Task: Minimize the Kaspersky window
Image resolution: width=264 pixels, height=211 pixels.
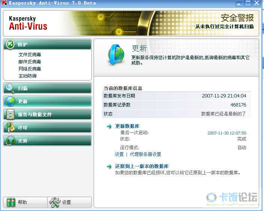Action: click(x=239, y=3)
